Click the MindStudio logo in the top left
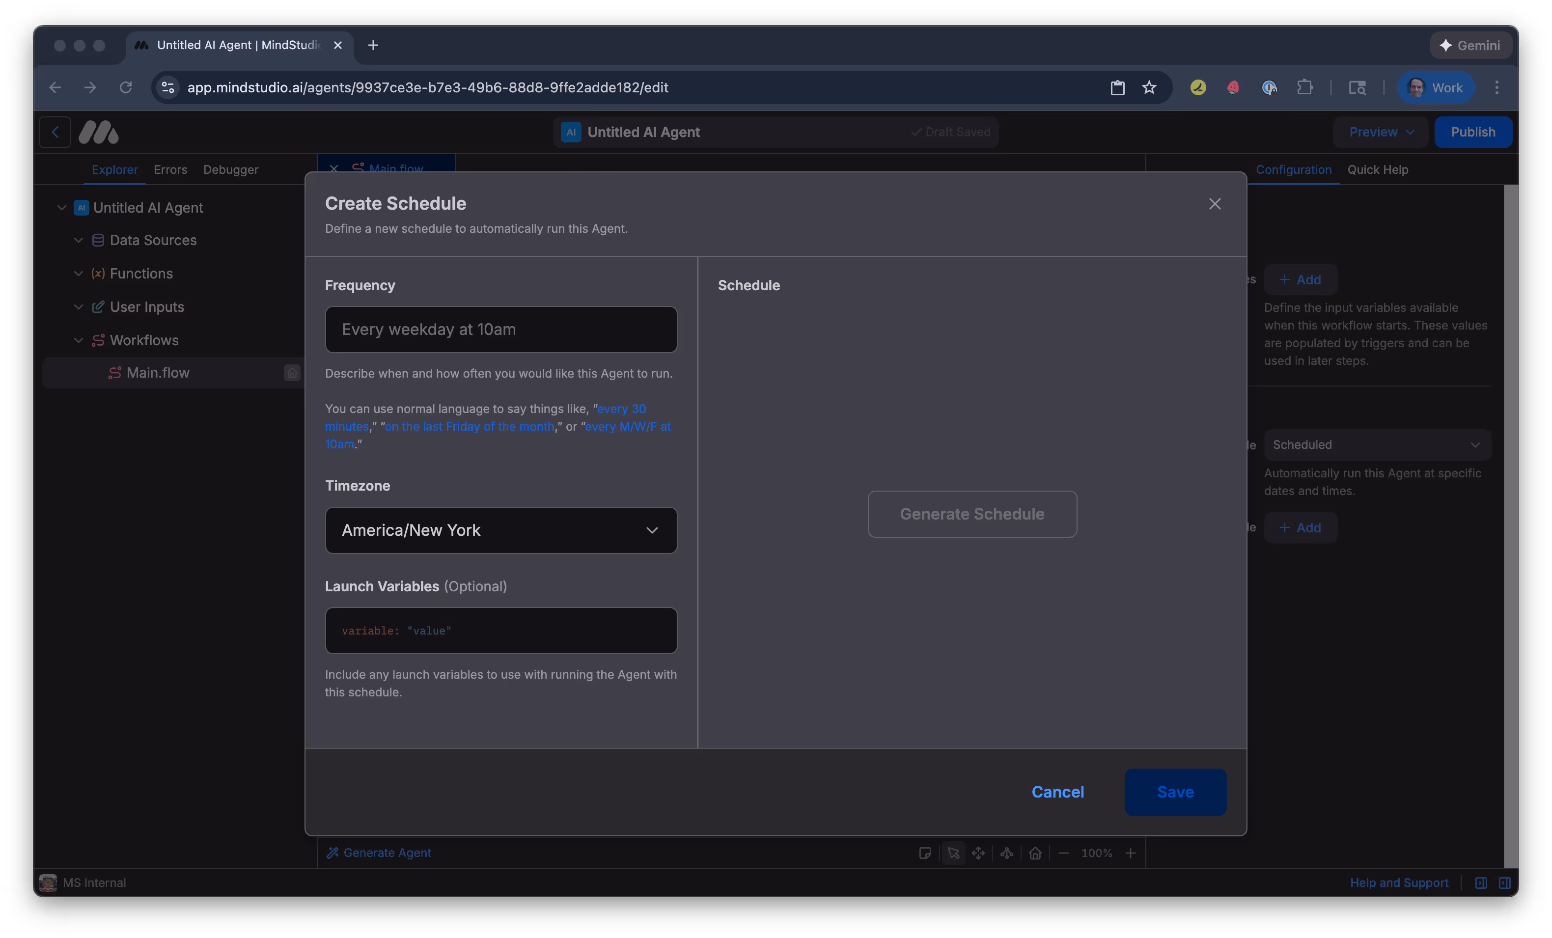Viewport: 1552px width, 938px height. 98,132
